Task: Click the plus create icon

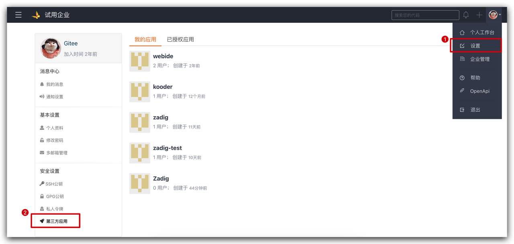Action: (479, 15)
